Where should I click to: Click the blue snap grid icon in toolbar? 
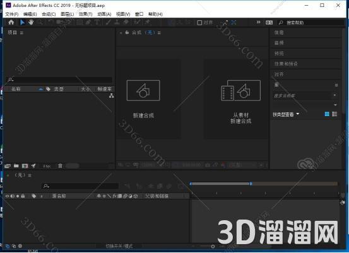click(x=234, y=23)
